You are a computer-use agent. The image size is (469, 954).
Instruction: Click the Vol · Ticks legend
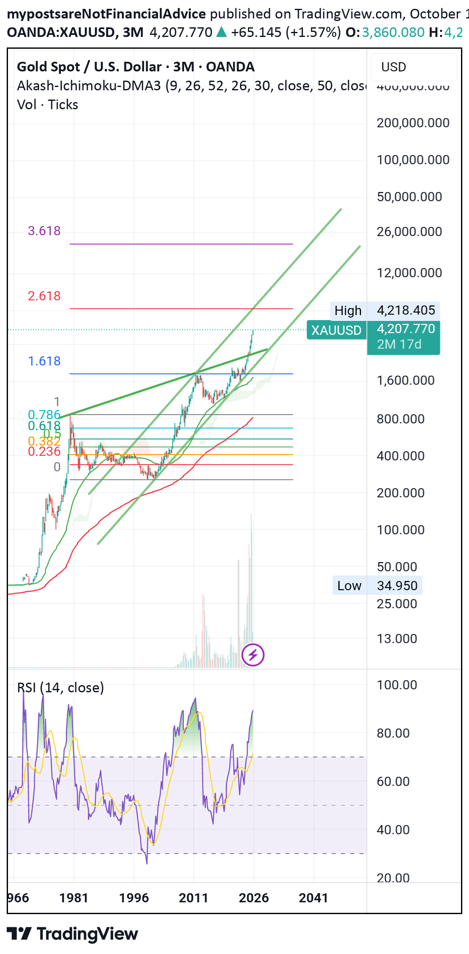[47, 105]
